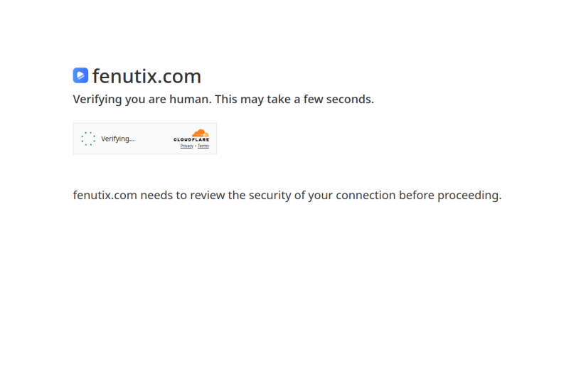576x384 pixels.
Task: Open the Terms link in Cloudflare widget
Action: (203, 146)
